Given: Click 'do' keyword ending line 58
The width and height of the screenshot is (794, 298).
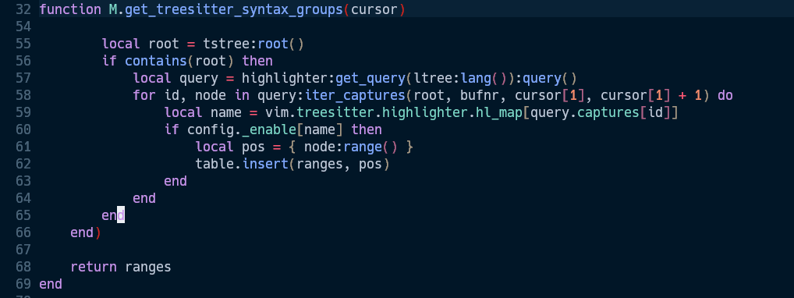Looking at the screenshot, I should (x=725, y=95).
